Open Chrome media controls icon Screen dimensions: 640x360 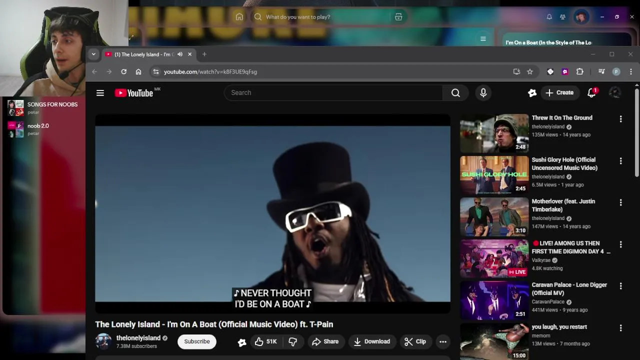(x=601, y=71)
